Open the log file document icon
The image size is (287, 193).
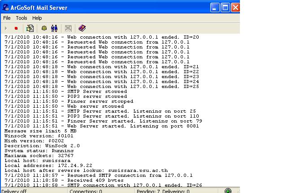coord(30,28)
